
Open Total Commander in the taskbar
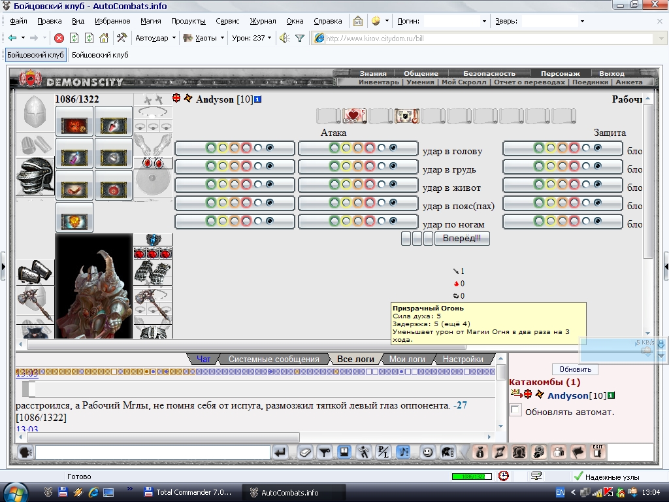tap(188, 492)
